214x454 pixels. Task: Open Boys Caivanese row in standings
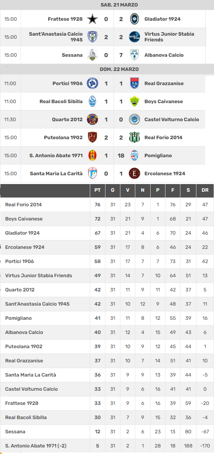coord(107,219)
